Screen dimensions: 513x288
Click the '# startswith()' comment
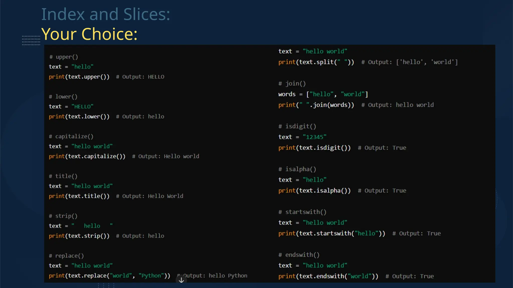click(x=302, y=212)
